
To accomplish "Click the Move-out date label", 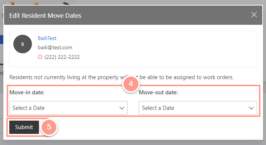I will 158,92.
